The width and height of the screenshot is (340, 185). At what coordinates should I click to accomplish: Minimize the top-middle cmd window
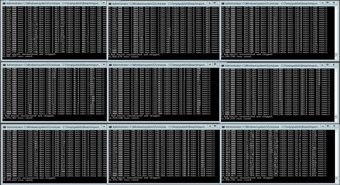point(210,3)
